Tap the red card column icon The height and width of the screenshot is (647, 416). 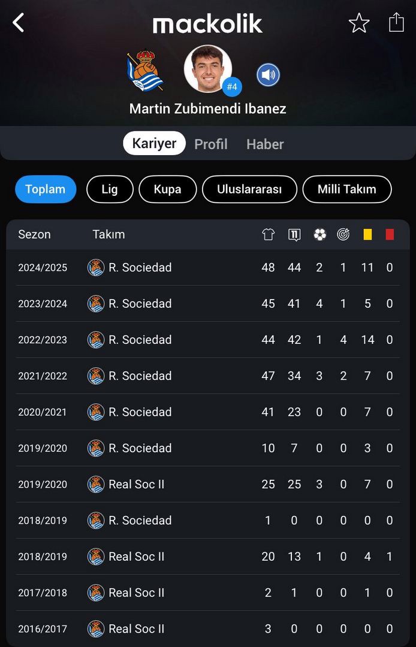point(390,234)
